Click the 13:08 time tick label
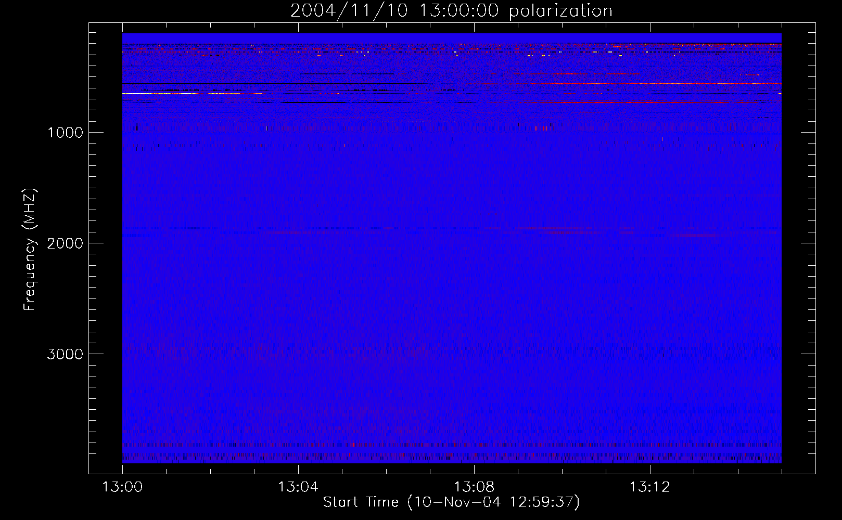The height and width of the screenshot is (520, 842). click(474, 487)
